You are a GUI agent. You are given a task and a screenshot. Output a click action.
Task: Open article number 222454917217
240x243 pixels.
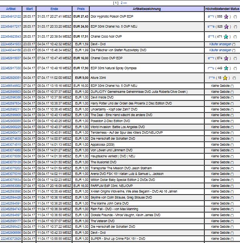click(11, 26)
